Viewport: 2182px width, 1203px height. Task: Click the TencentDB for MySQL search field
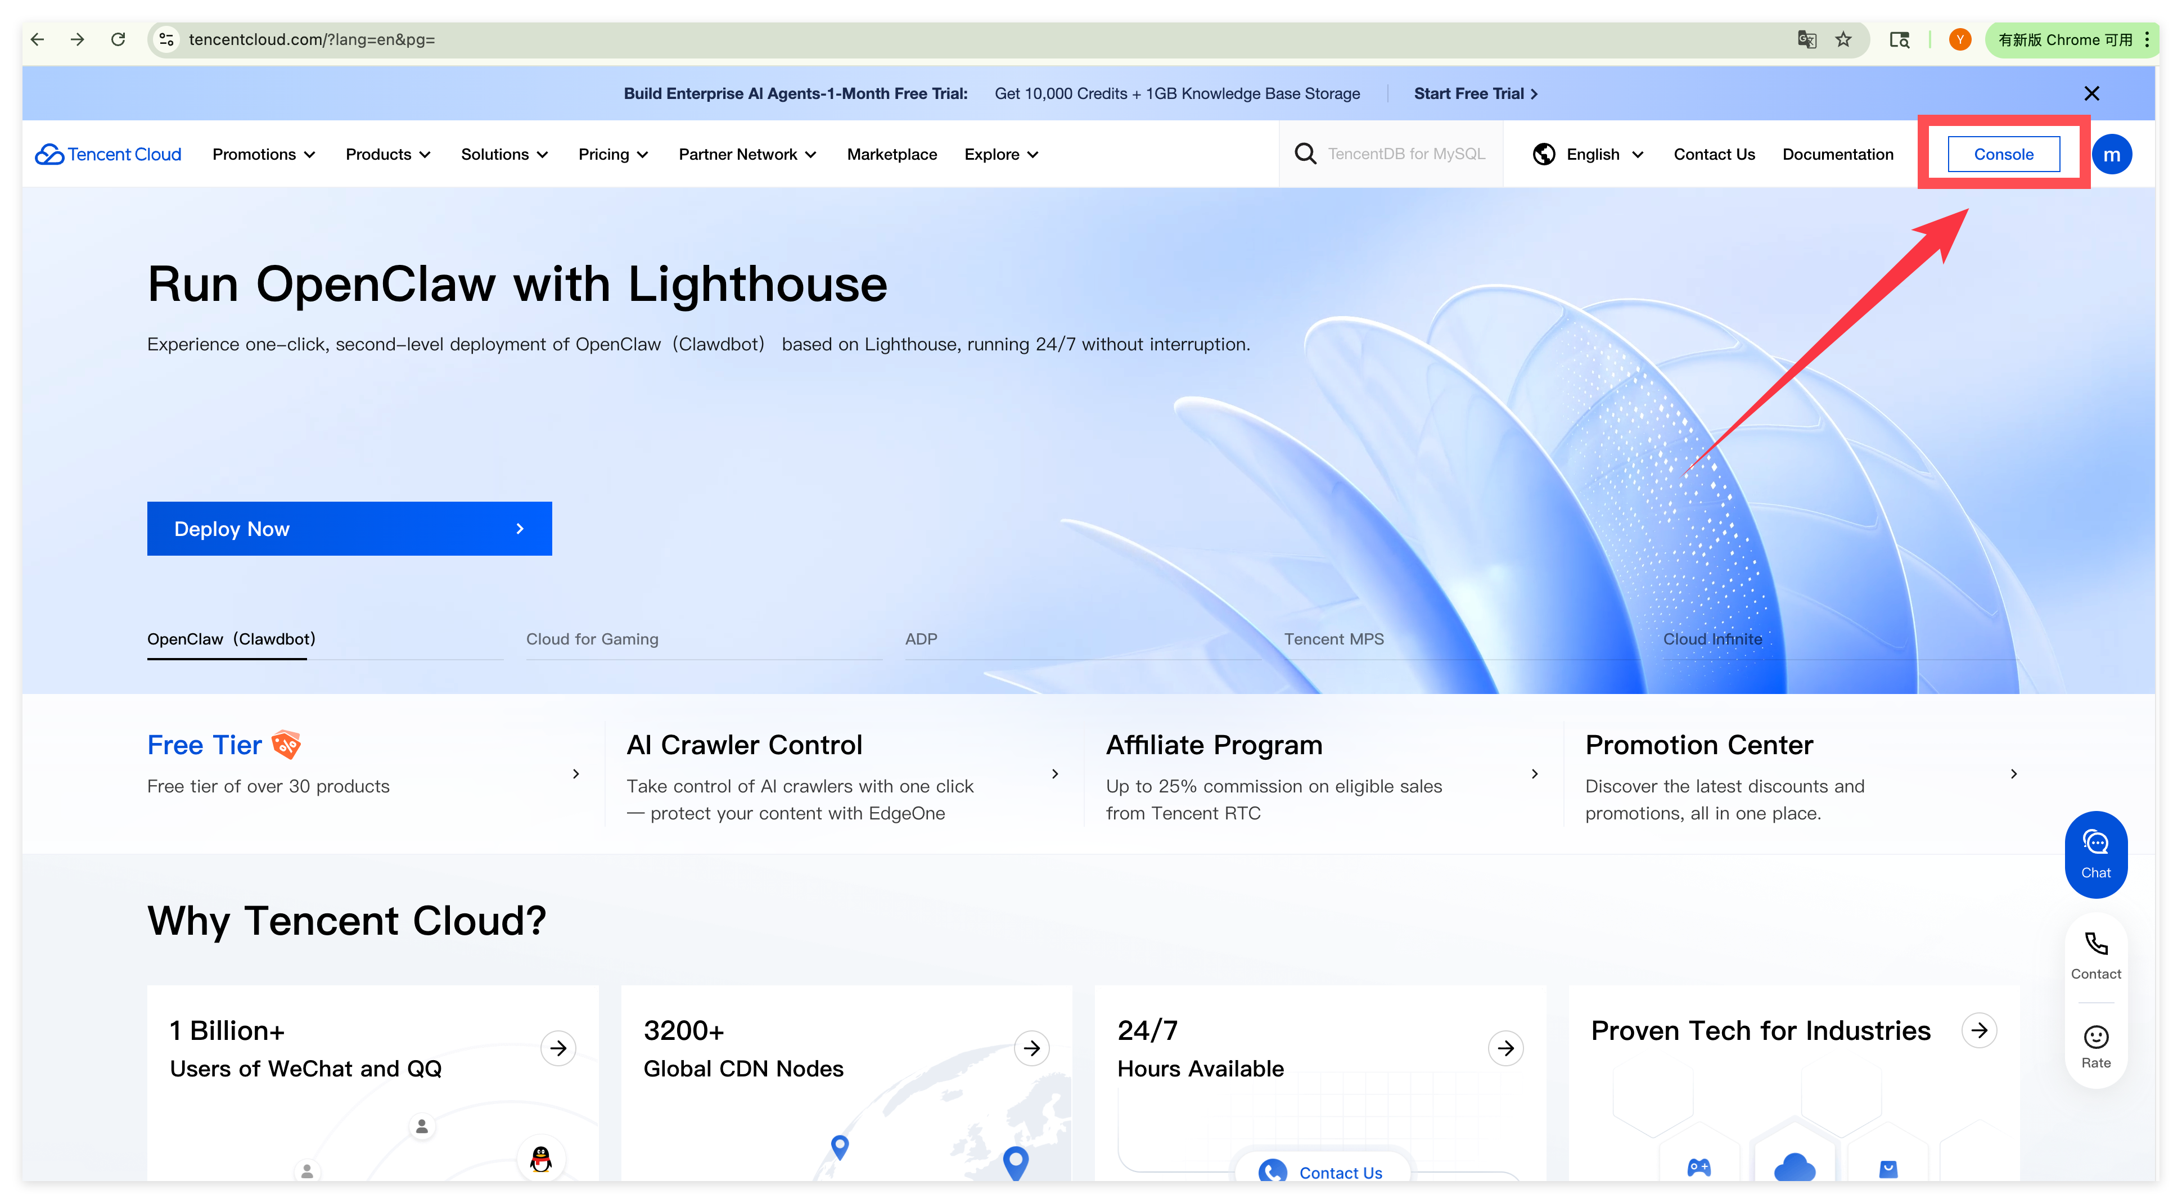point(1406,154)
